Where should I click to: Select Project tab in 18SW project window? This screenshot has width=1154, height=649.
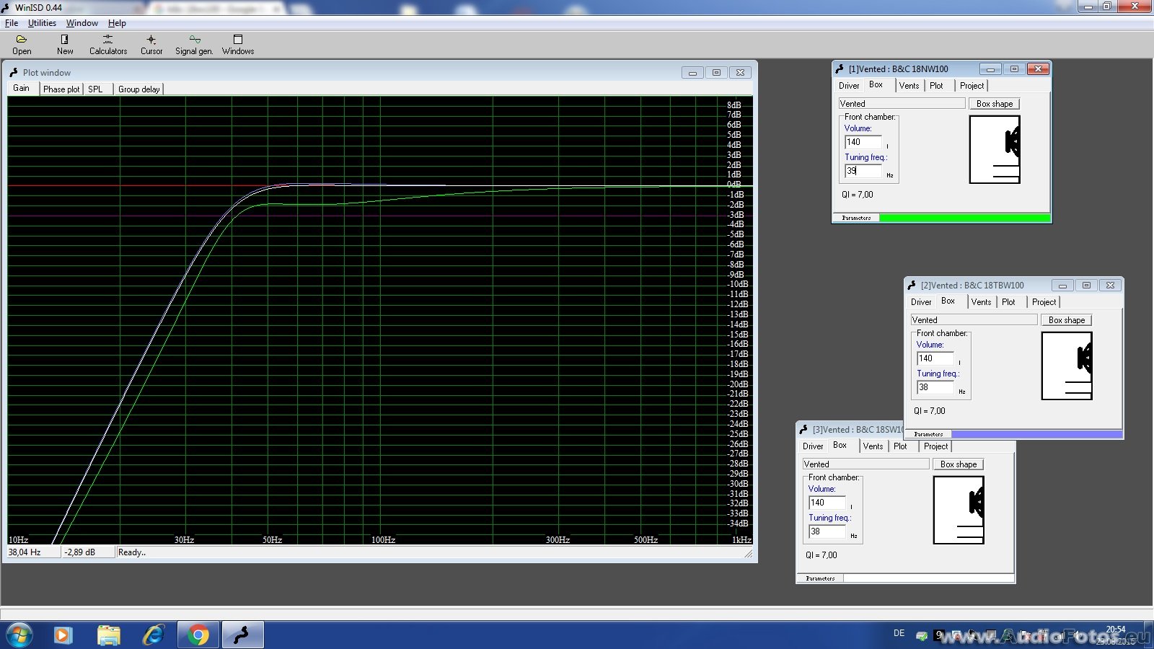pyautogui.click(x=935, y=446)
